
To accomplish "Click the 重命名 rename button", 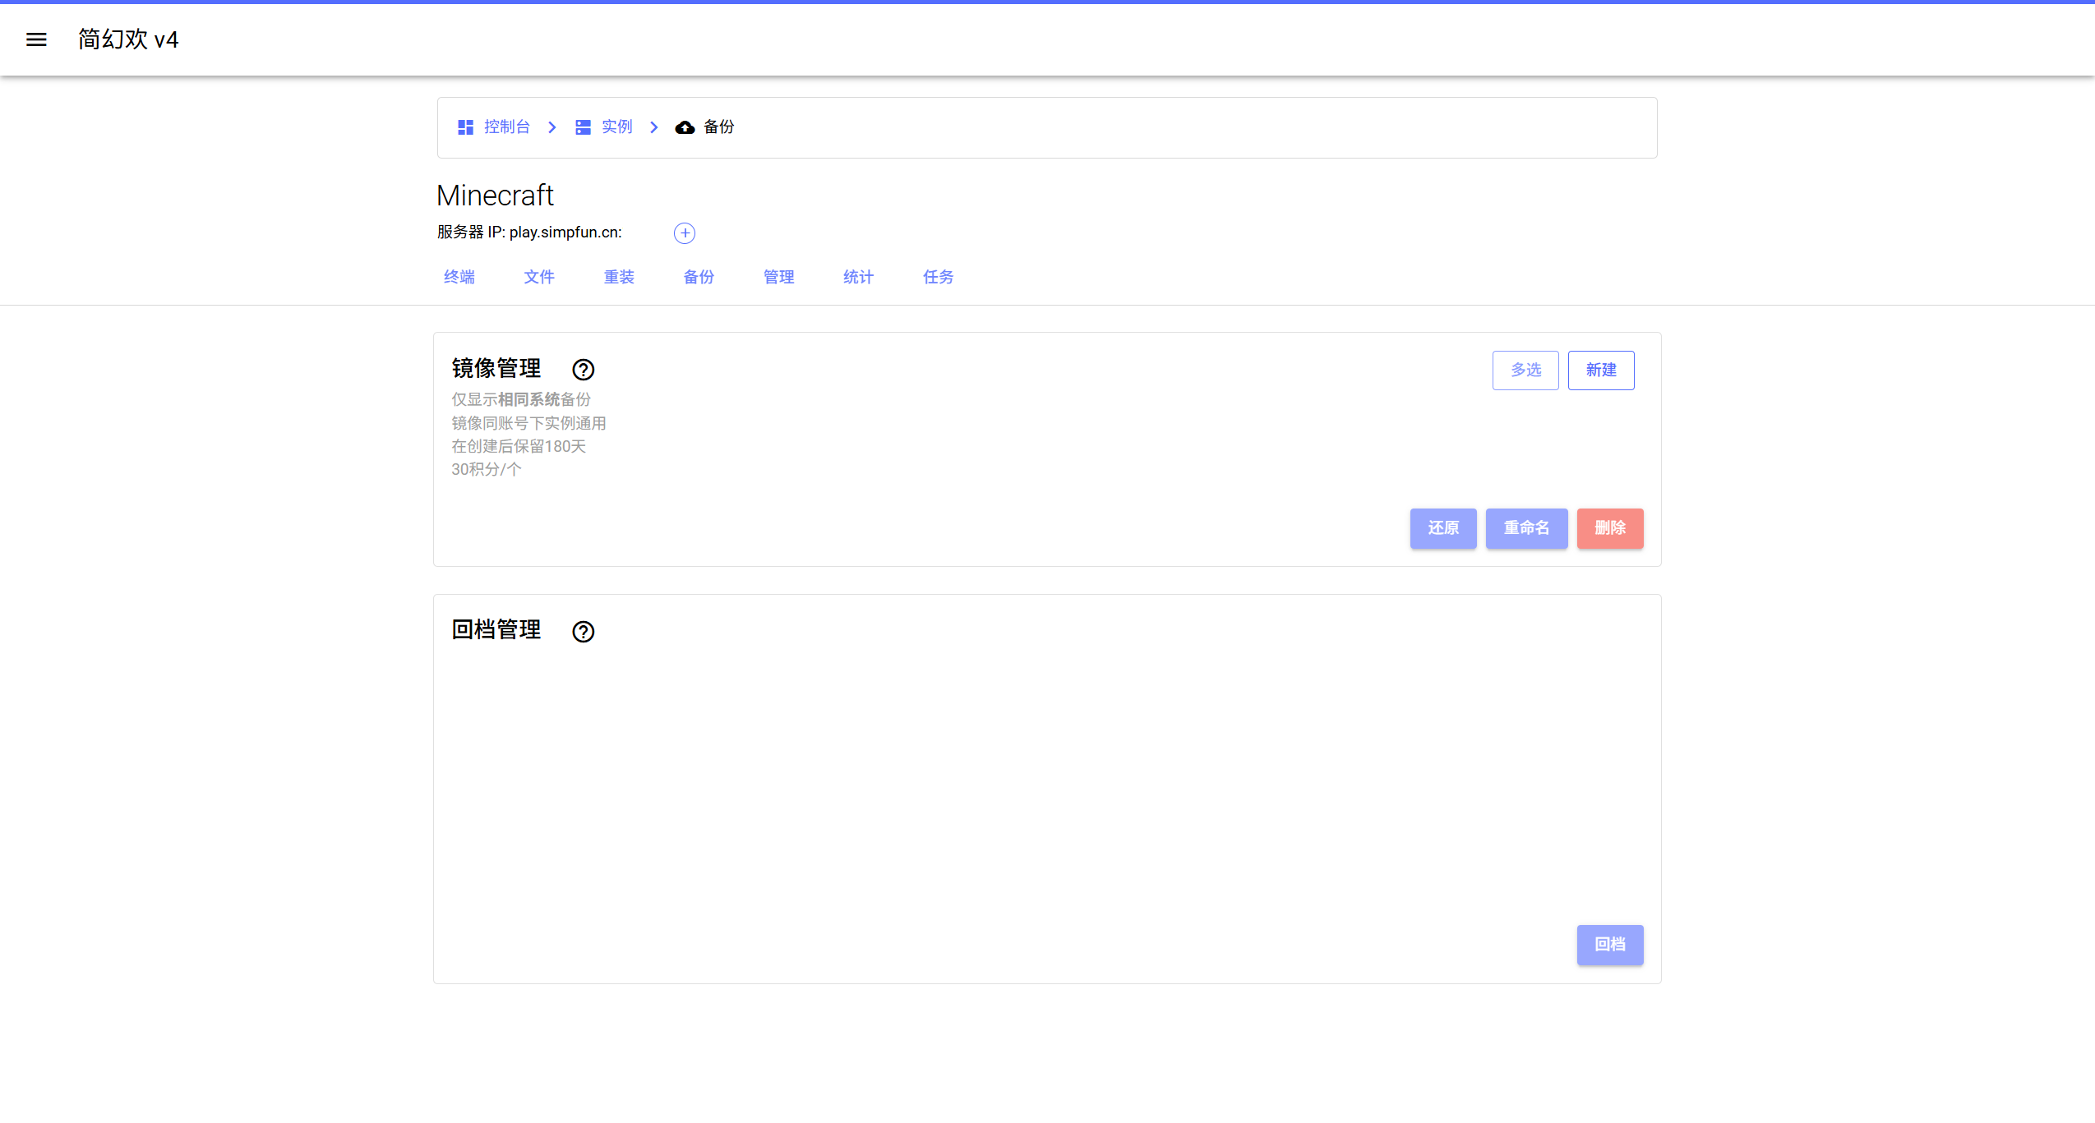I will (x=1525, y=528).
